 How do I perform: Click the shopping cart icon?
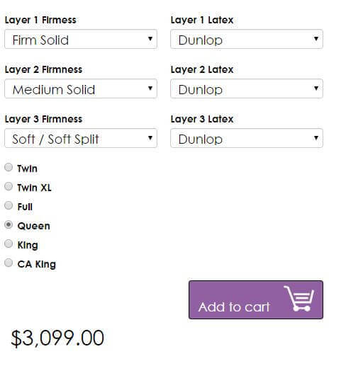(x=299, y=299)
